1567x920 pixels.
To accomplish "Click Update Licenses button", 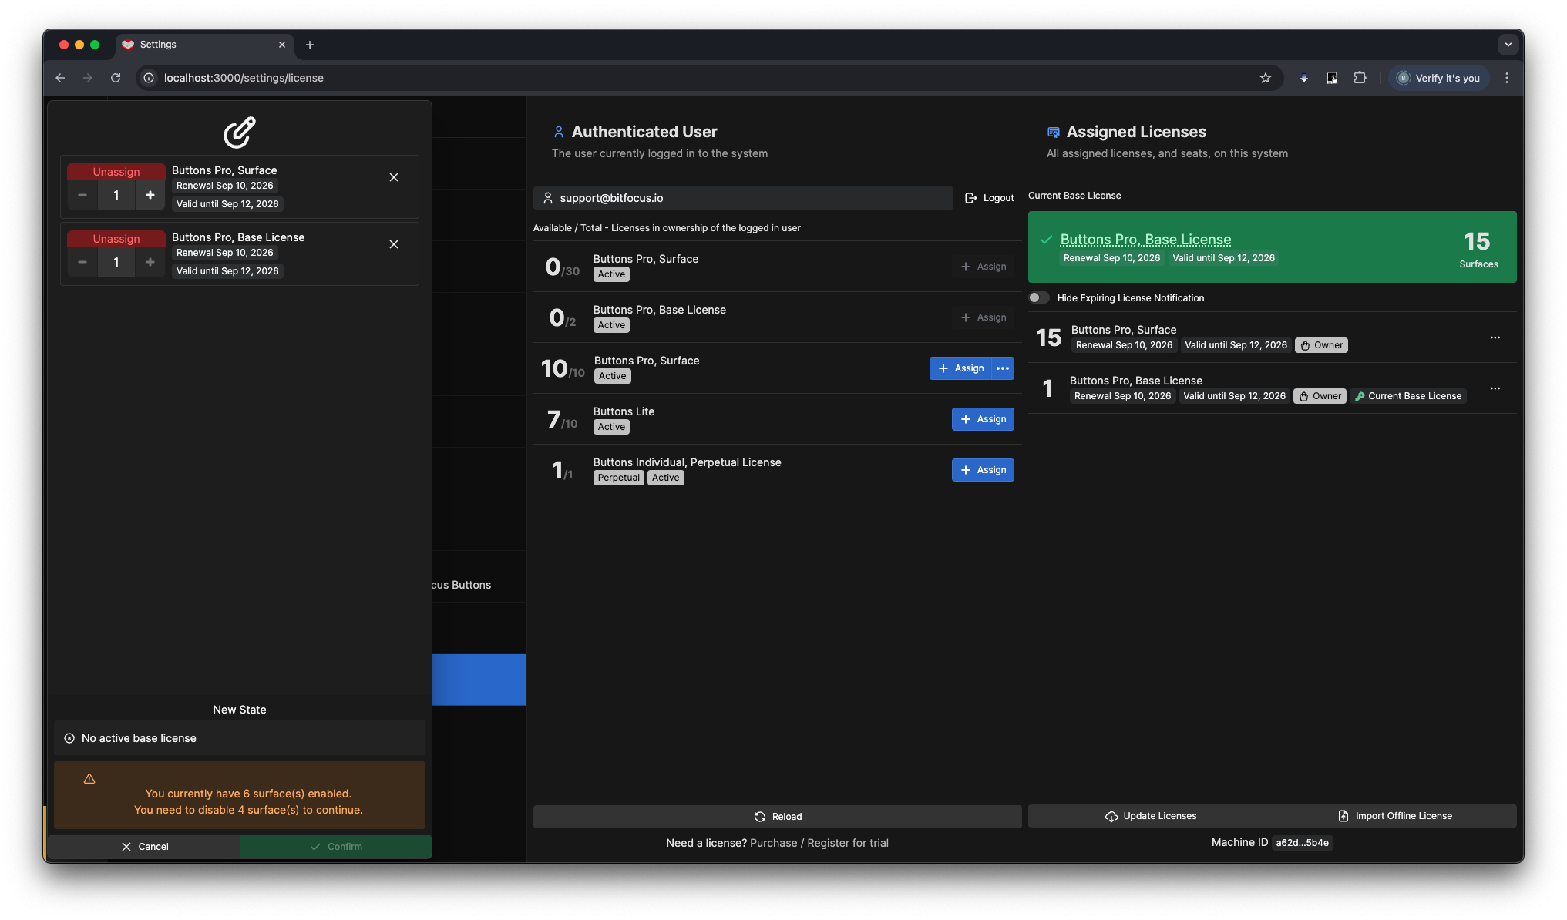I will point(1150,816).
